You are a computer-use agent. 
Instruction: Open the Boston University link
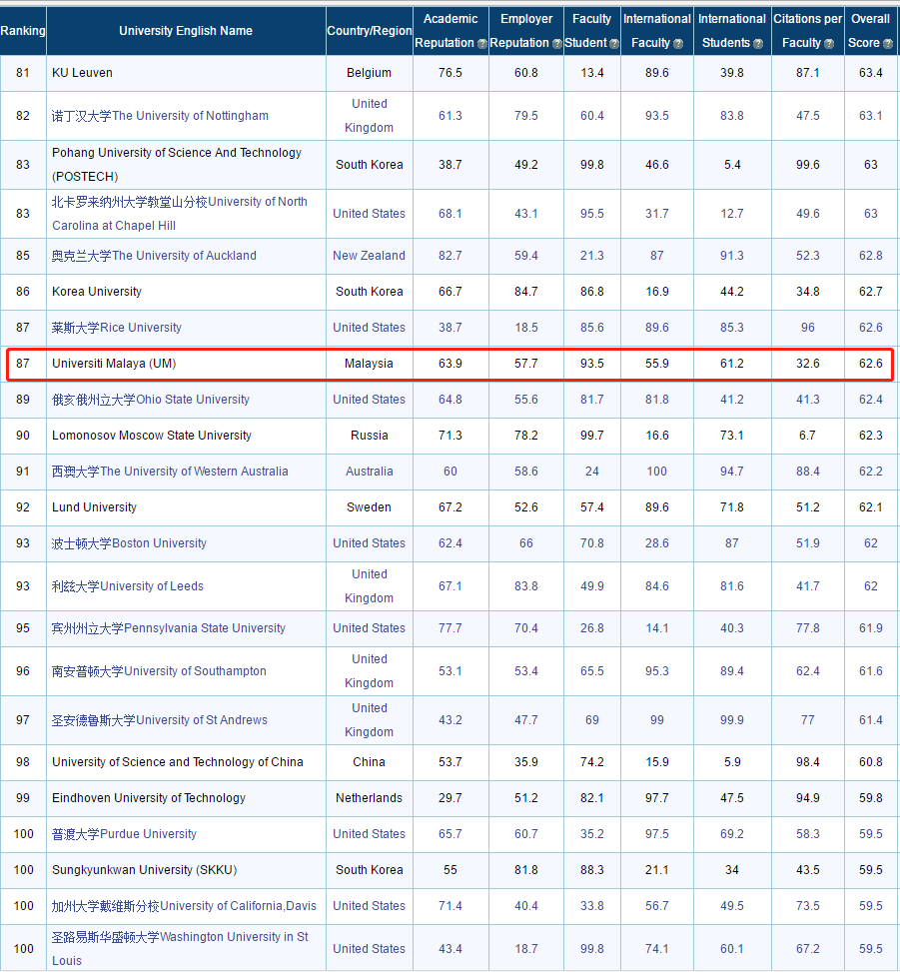coord(129,543)
